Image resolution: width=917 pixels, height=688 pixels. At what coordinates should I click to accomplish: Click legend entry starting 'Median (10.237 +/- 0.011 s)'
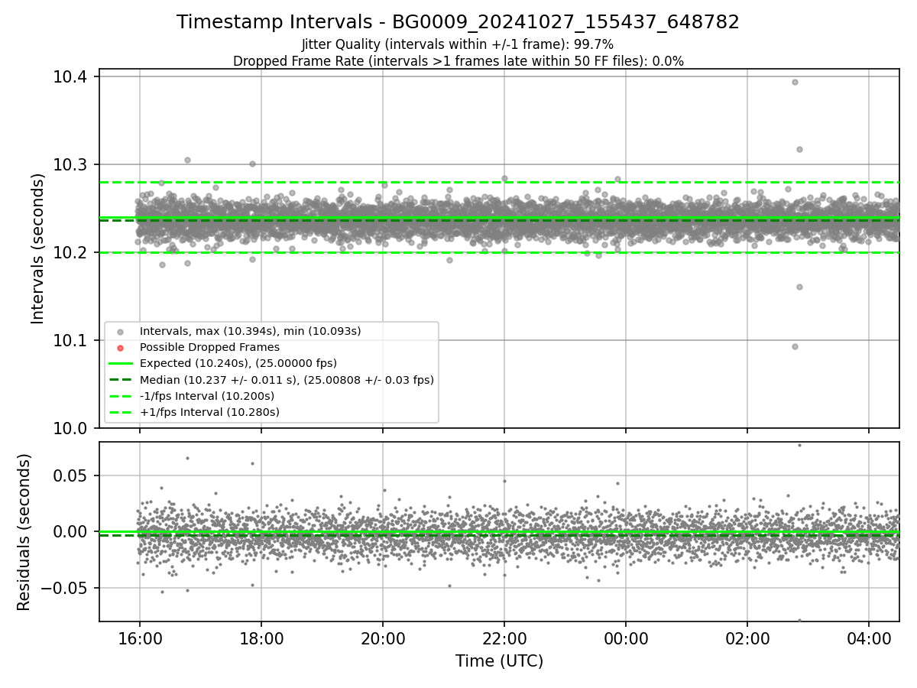(287, 379)
